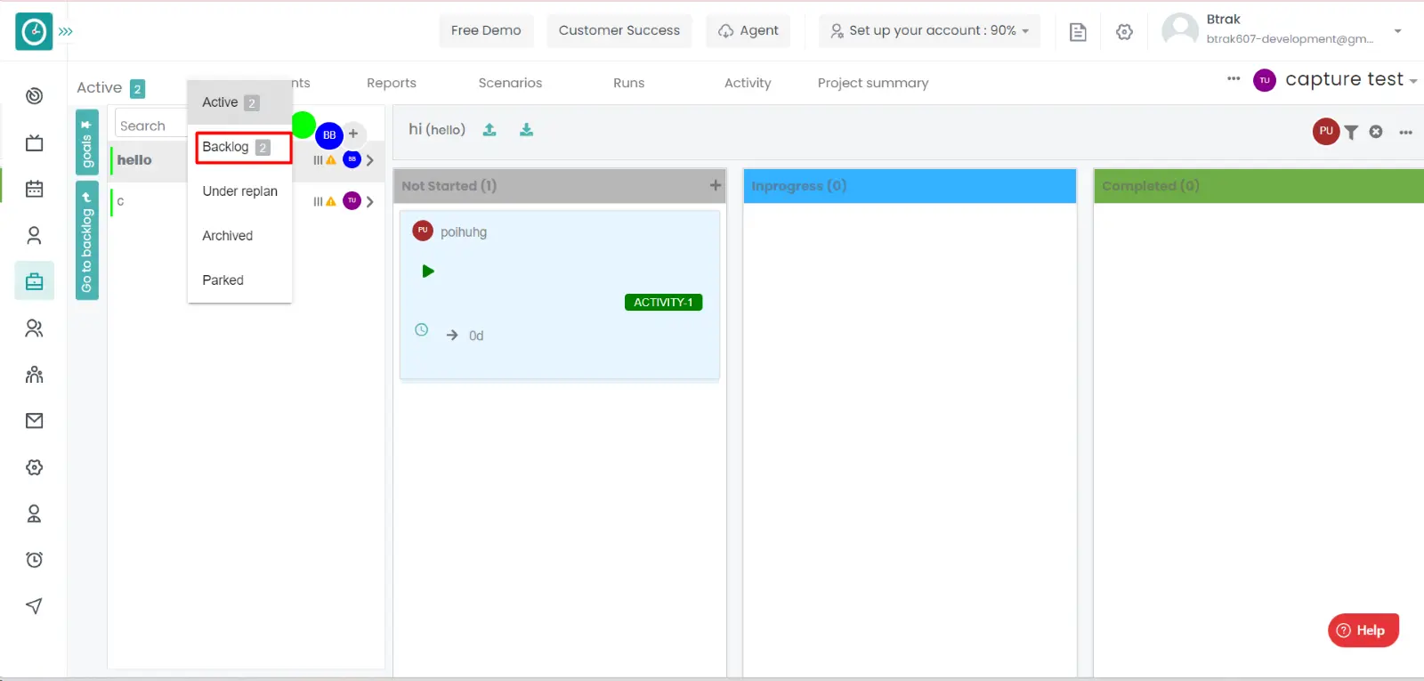Click the document icon in top bar

coord(1078,32)
